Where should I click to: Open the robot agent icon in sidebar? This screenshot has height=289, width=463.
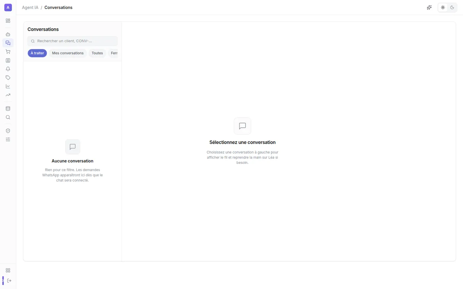[8, 34]
